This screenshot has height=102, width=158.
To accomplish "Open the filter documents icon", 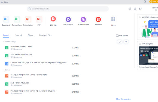I will coord(126,42).
